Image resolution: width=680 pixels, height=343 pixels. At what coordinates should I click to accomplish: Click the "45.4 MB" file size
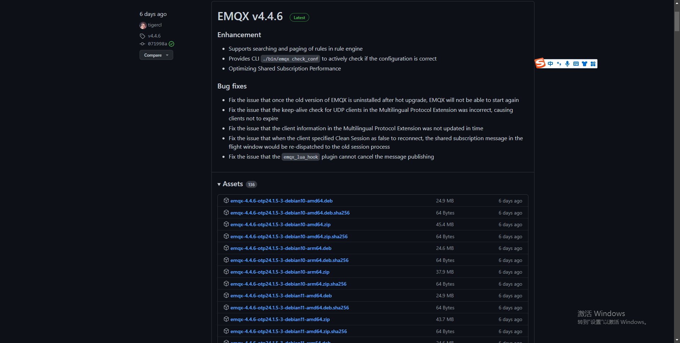point(445,224)
